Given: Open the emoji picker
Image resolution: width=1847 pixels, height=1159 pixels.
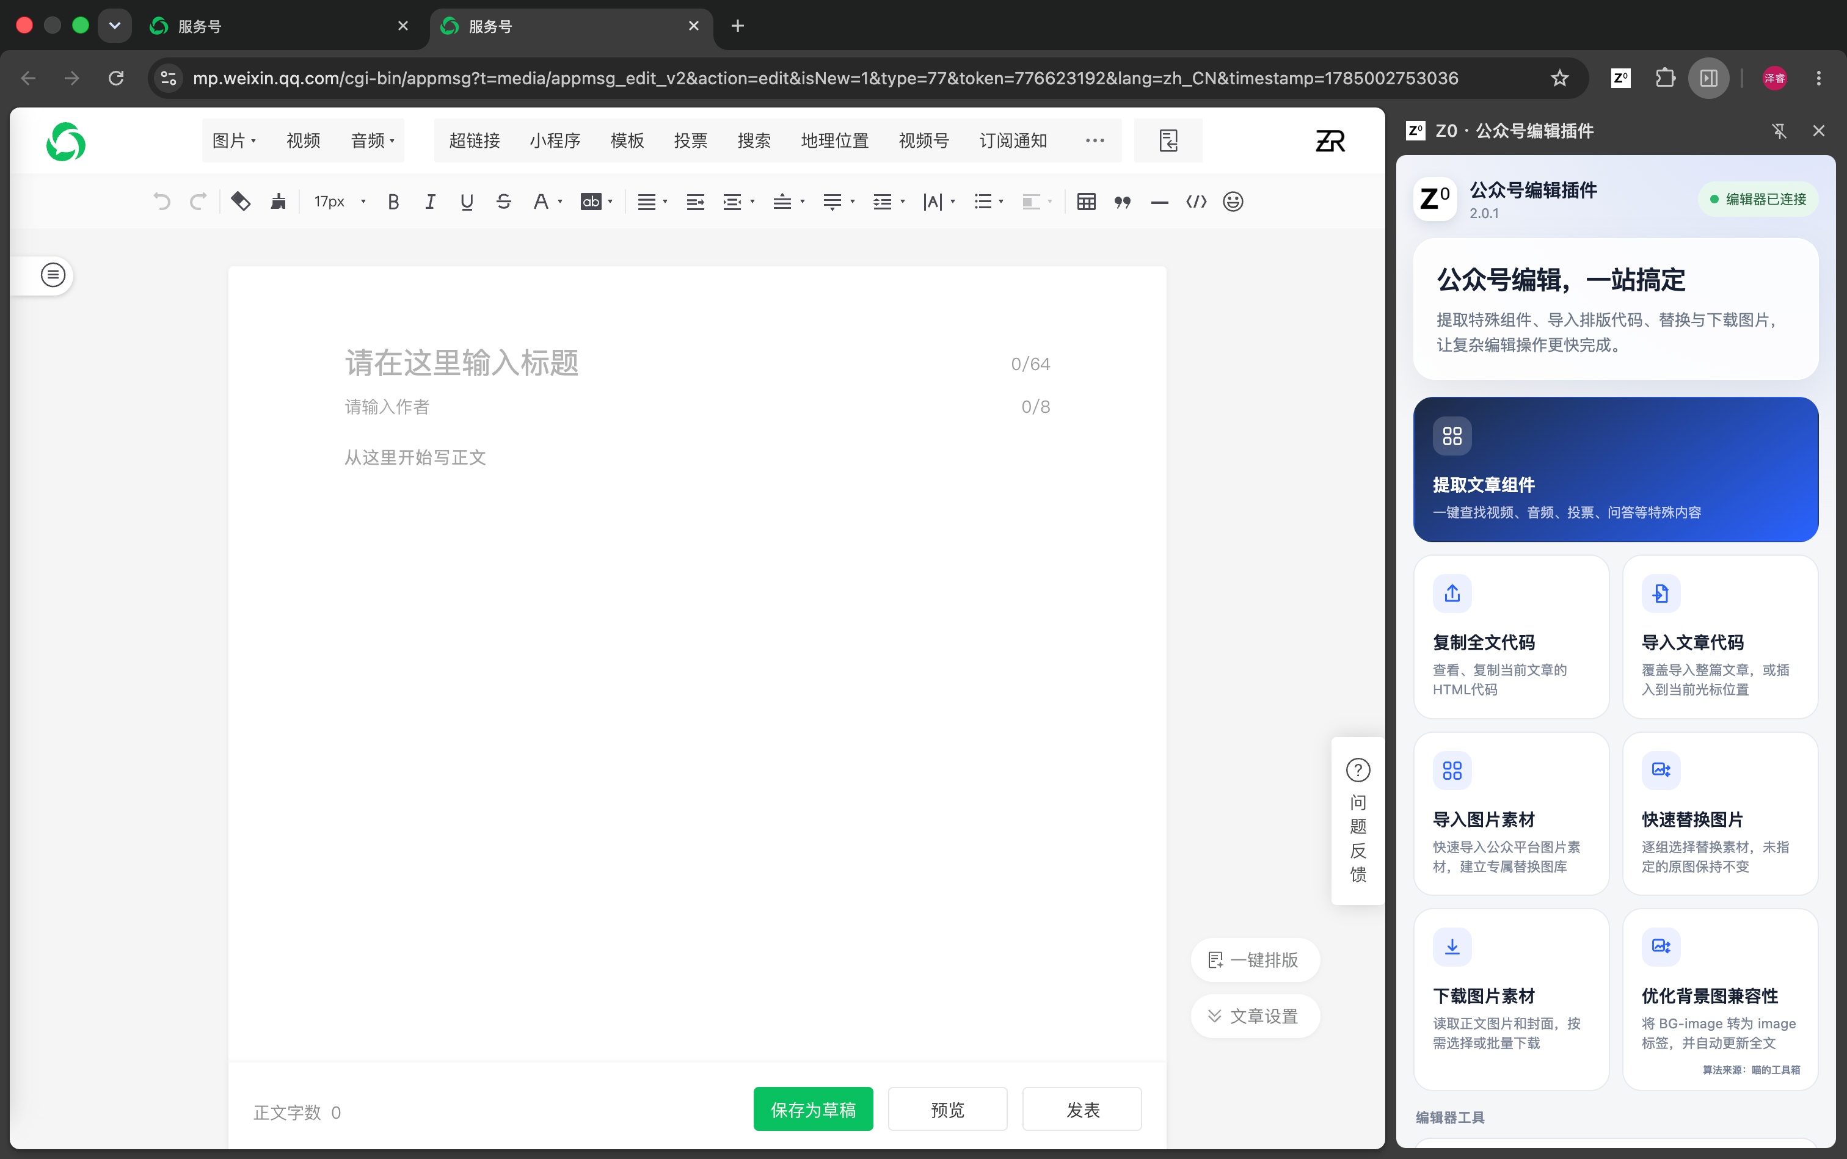Looking at the screenshot, I should tap(1233, 202).
